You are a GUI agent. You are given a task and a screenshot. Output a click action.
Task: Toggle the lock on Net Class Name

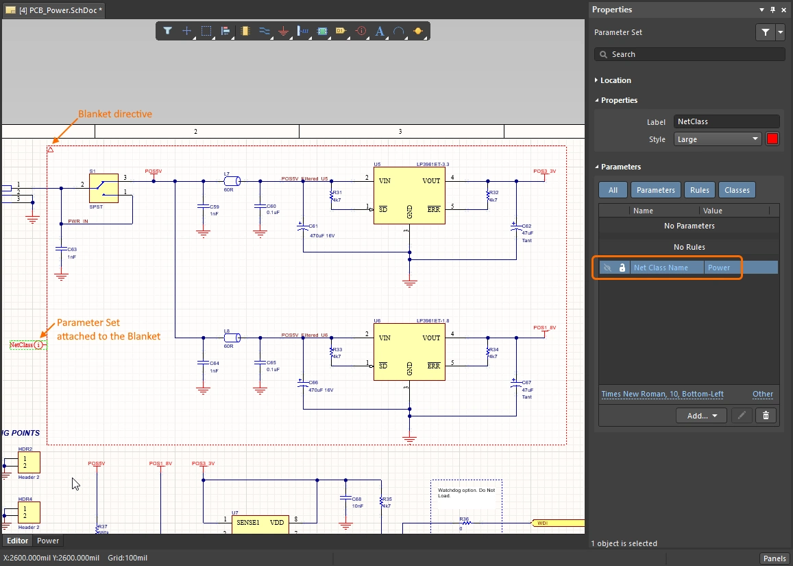pos(622,268)
